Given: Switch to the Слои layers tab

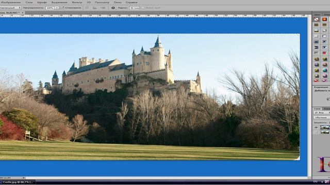Looking at the screenshot, I should tap(317, 108).
